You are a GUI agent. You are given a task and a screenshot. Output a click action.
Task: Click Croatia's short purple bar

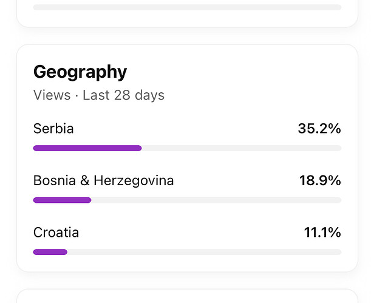tap(50, 252)
